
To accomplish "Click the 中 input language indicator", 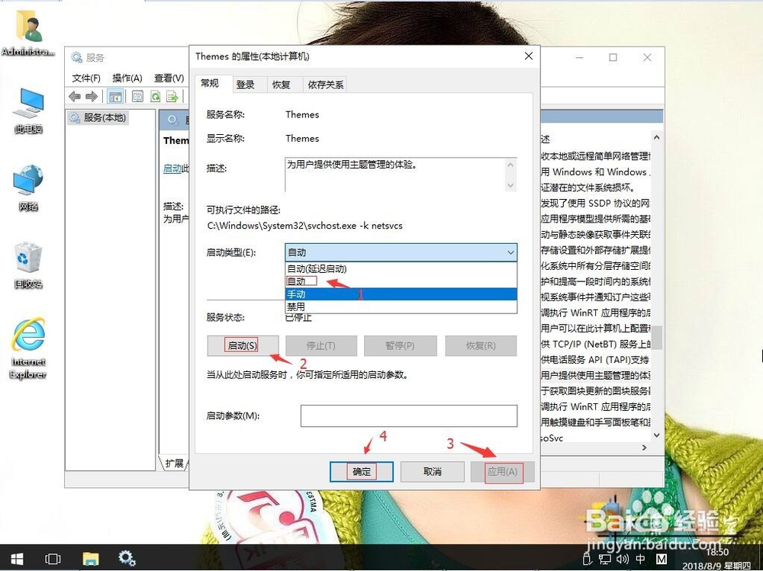I will coord(640,560).
